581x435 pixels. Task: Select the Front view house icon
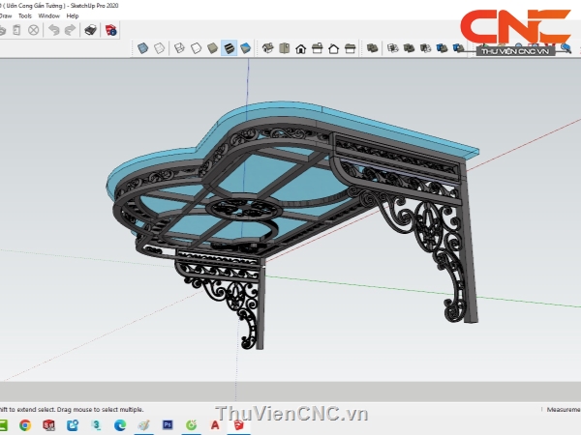301,47
